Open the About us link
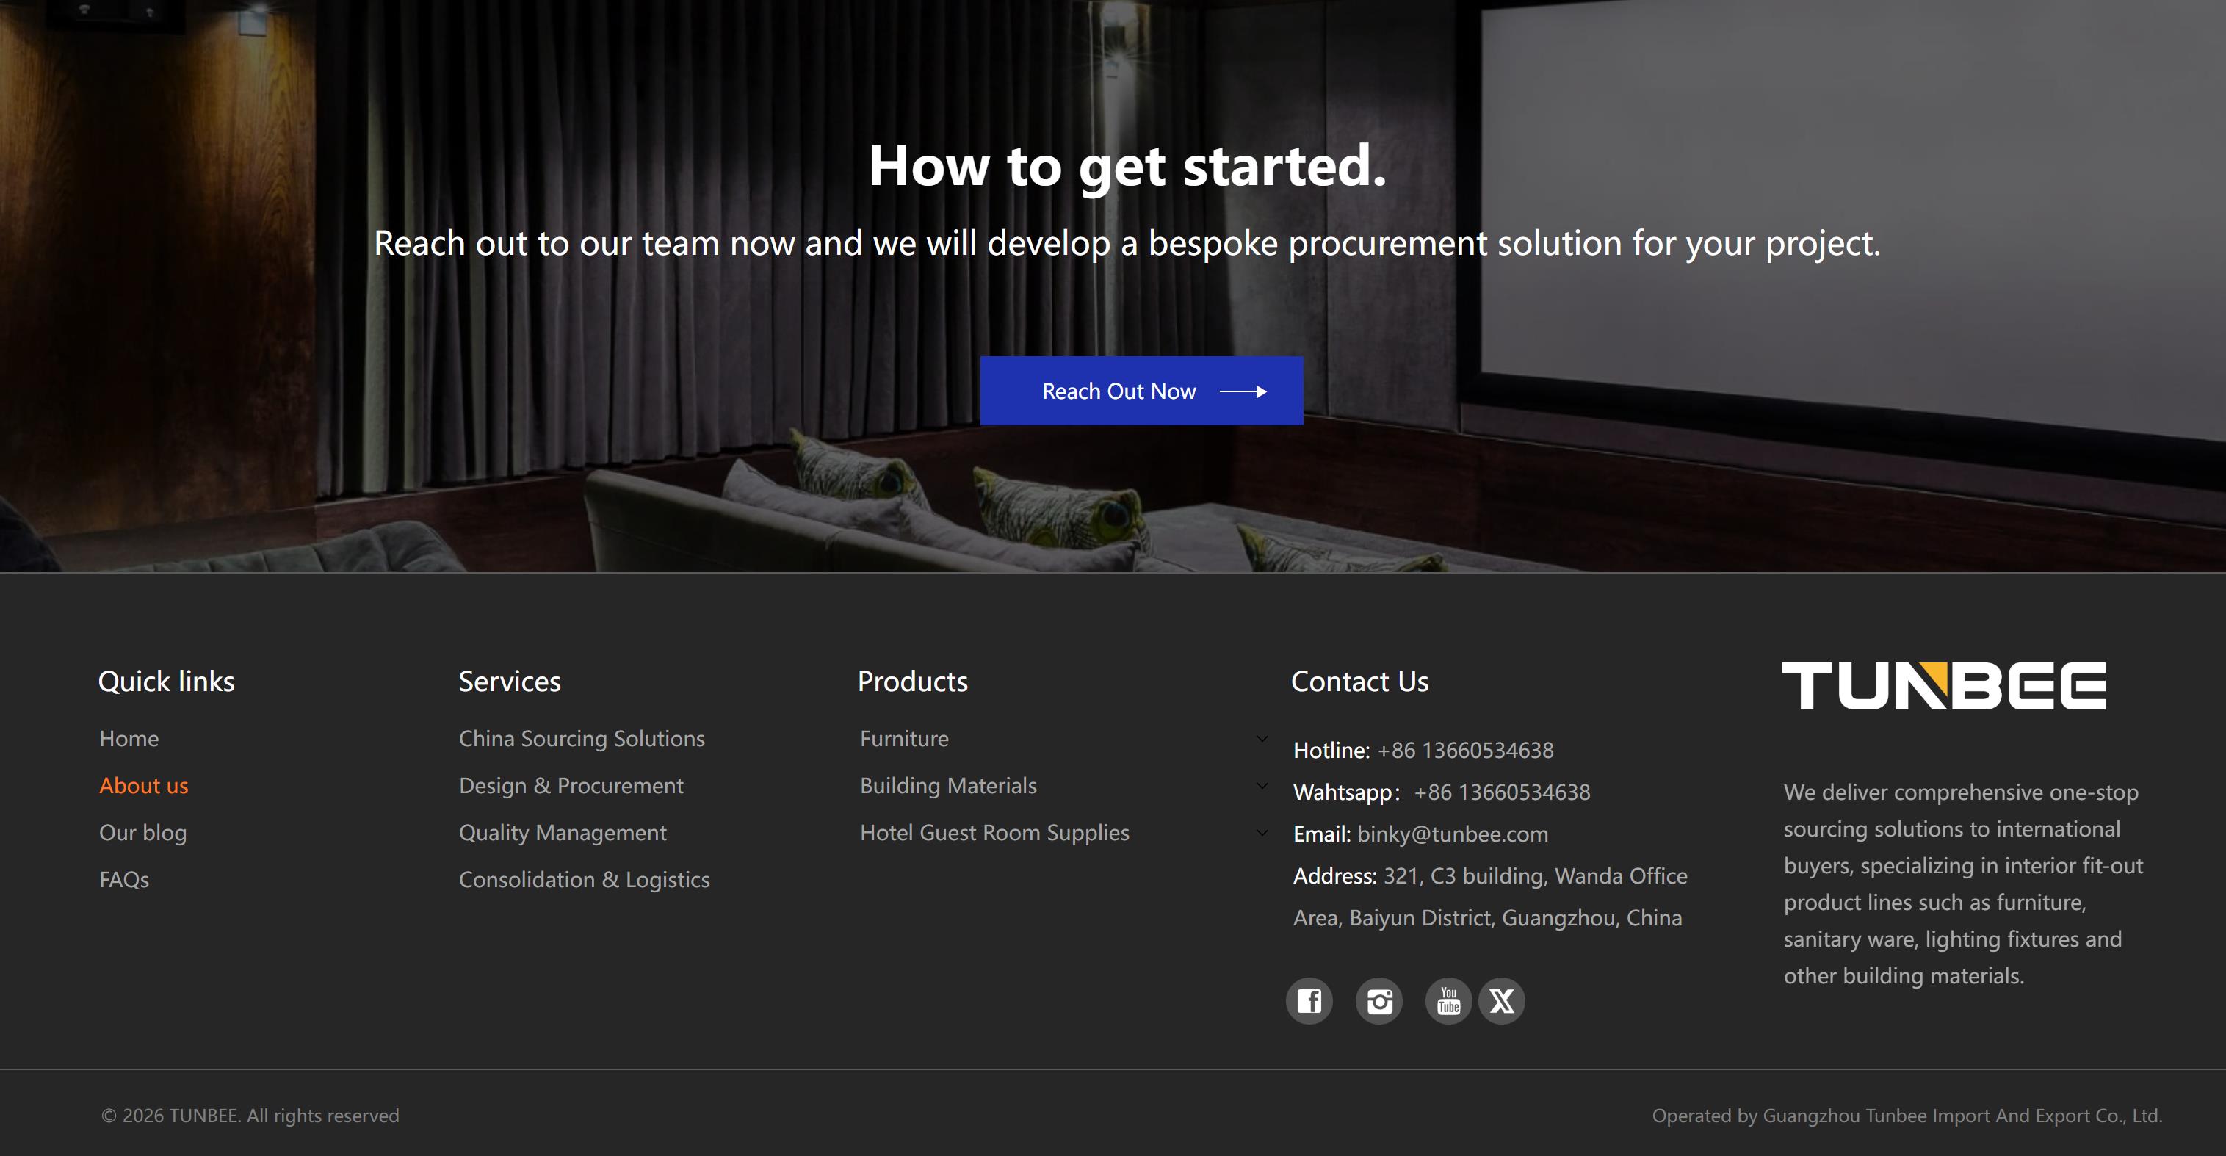 143,785
